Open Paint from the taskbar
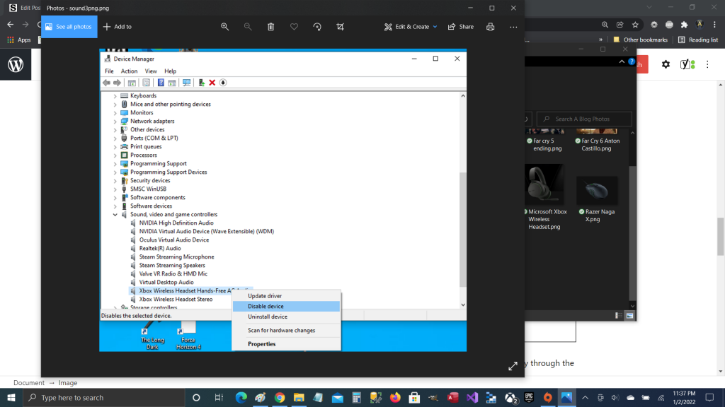This screenshot has width=725, height=407. [x=261, y=397]
